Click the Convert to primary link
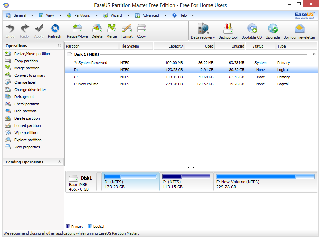The width and height of the screenshot is (321, 239). pyautogui.click(x=30, y=75)
